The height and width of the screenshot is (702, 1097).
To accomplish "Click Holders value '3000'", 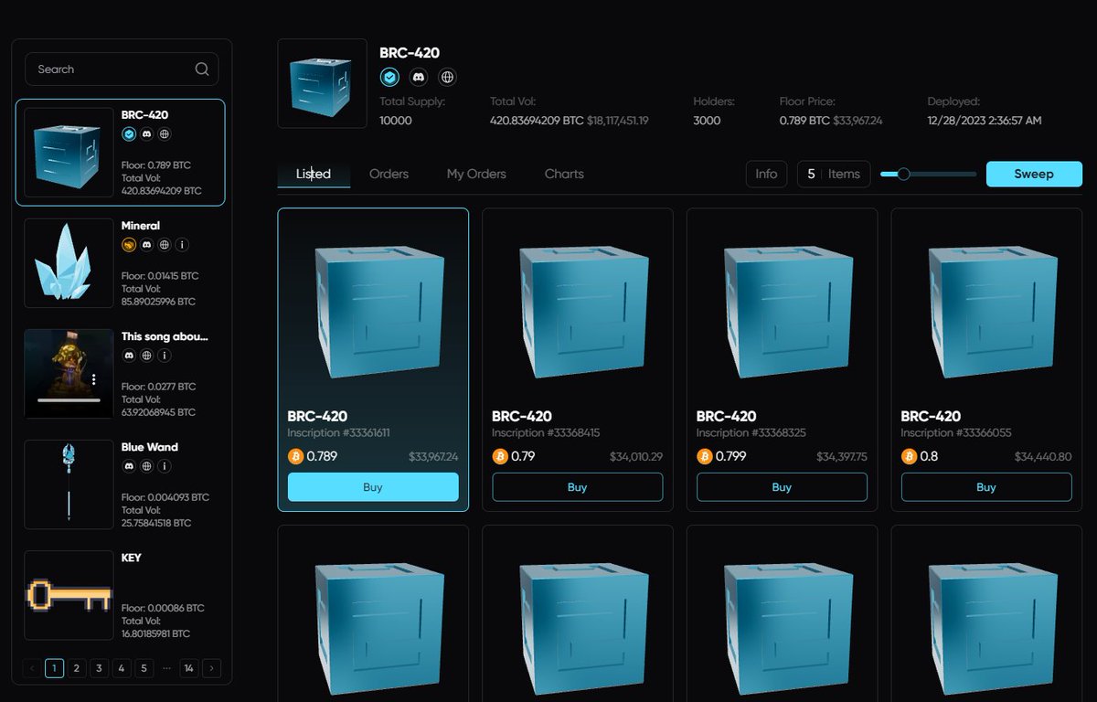I will point(707,121).
